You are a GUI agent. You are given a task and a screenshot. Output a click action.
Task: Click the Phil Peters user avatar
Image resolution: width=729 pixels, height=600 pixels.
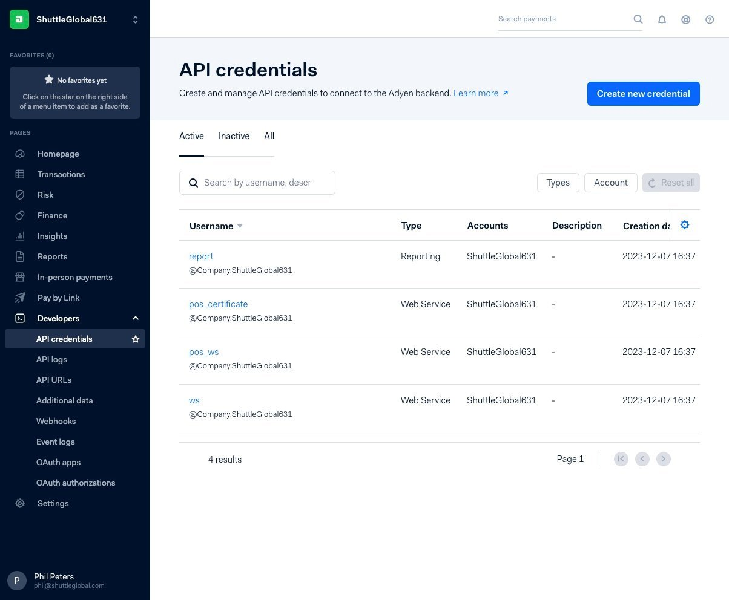point(17,581)
